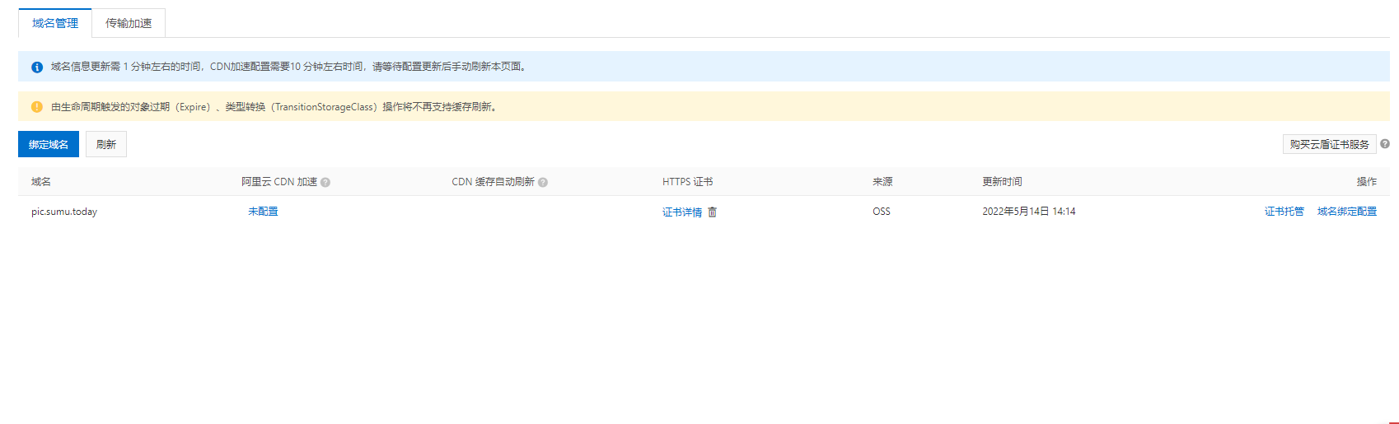Click the yellow warning icon in the banner

[37, 107]
